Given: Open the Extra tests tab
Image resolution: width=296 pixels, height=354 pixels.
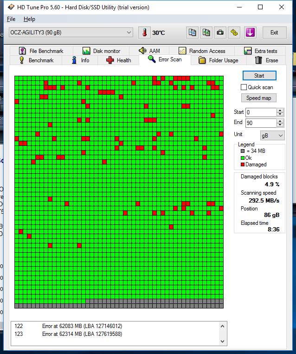Looking at the screenshot, I should click(x=260, y=51).
